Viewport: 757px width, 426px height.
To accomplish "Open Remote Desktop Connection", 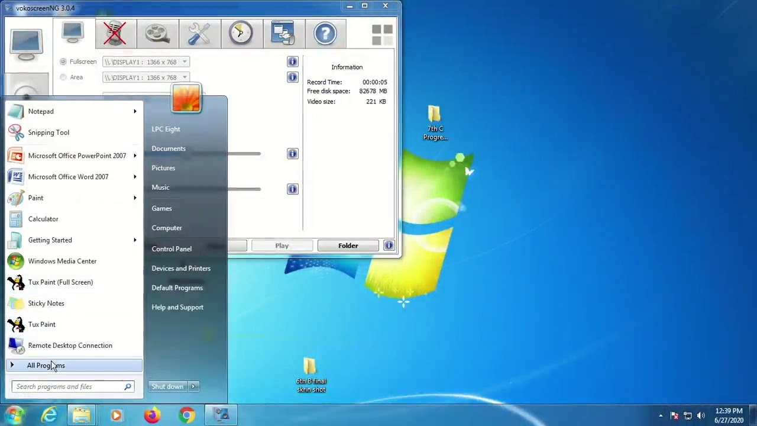I will (74, 346).
